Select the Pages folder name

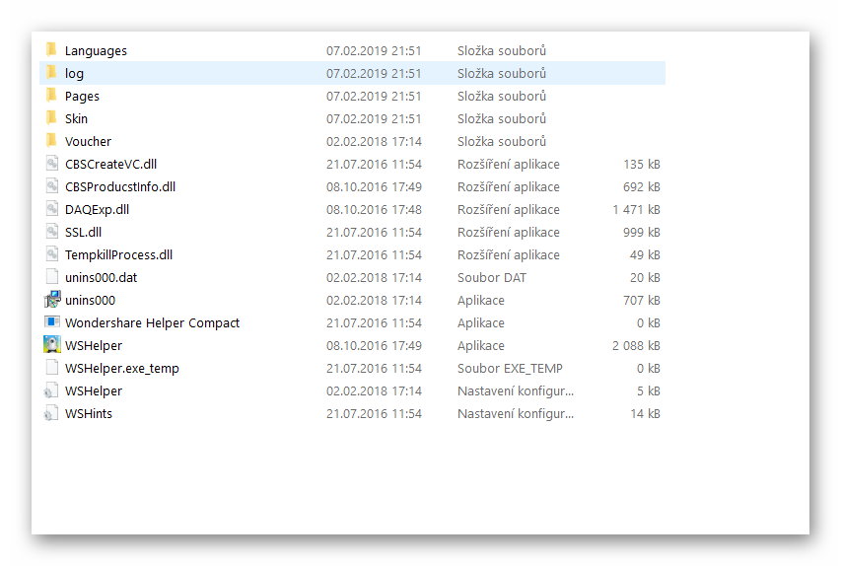click(82, 97)
